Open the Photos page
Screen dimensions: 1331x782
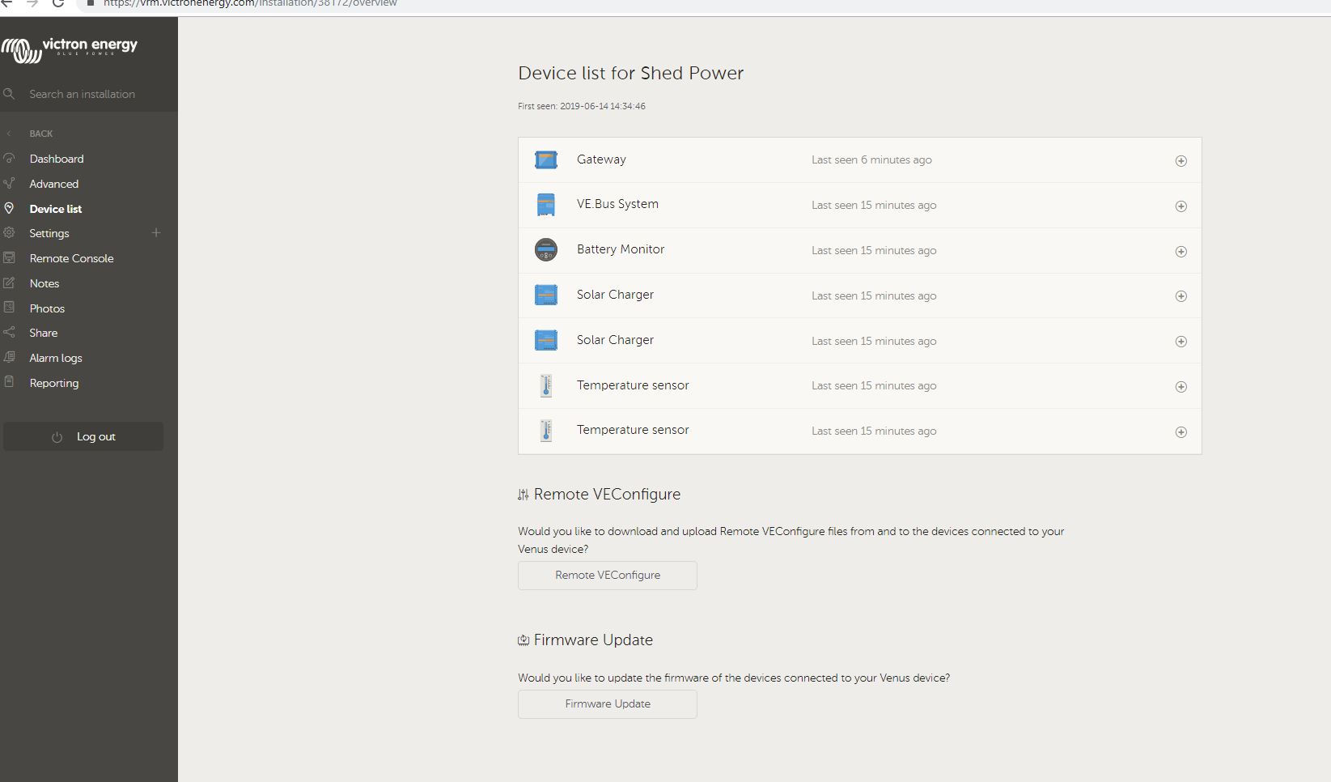47,308
